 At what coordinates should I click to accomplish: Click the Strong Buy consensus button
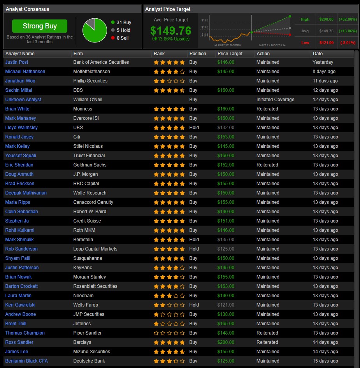[x=39, y=26]
